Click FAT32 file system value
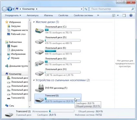Image resolution: width=137 pixels, height=120 pixels. coord(99,115)
